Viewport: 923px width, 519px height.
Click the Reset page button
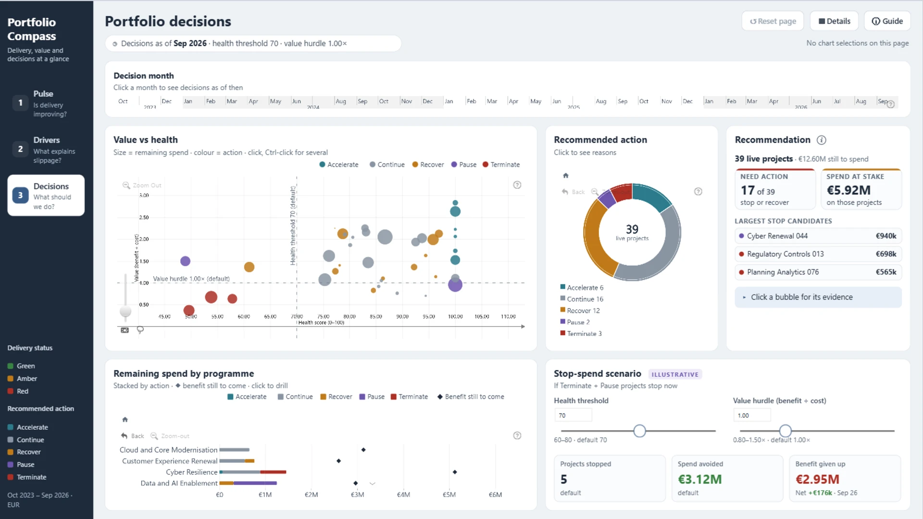(773, 21)
